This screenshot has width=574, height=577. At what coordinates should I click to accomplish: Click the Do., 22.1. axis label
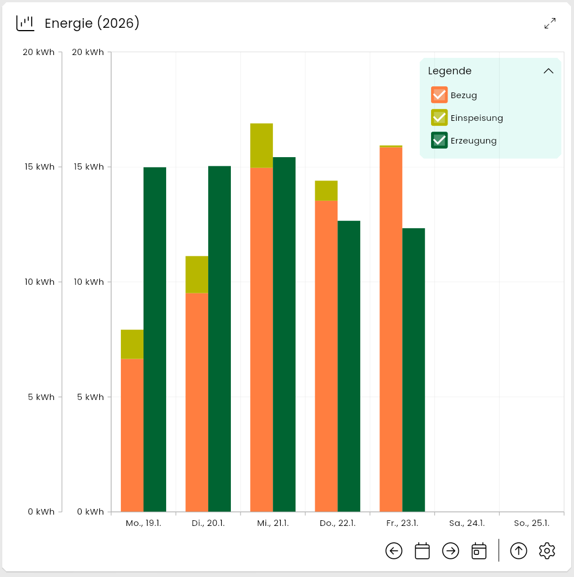(x=336, y=524)
